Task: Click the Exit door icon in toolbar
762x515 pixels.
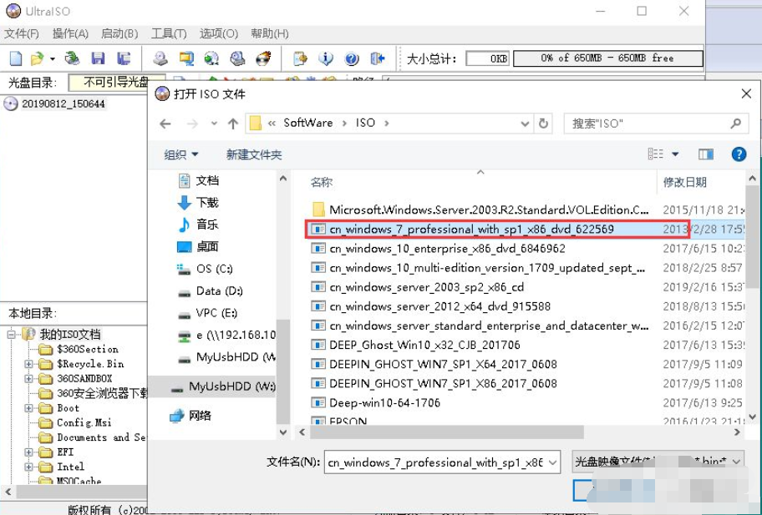Action: pos(378,58)
